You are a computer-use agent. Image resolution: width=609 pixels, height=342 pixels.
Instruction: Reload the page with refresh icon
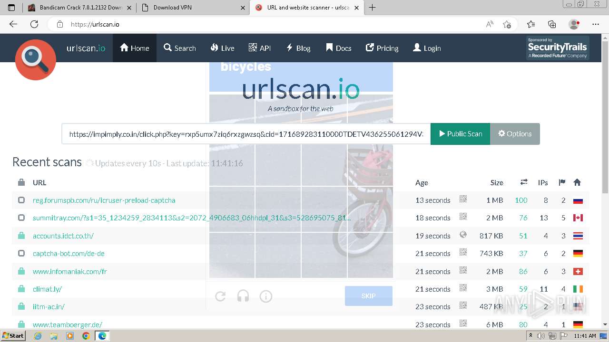click(x=34, y=24)
